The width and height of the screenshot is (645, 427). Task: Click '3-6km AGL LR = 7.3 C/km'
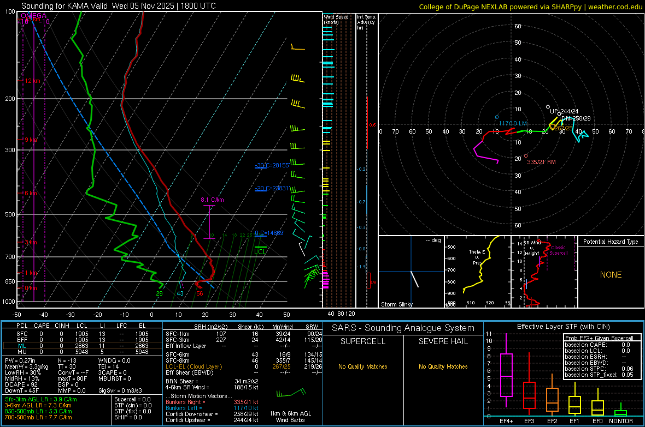pos(38,405)
